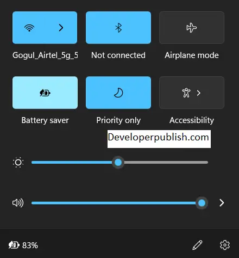Viewport: 239px width, 258px height.
Task: Open Settings with the gear icon
Action: (225, 245)
